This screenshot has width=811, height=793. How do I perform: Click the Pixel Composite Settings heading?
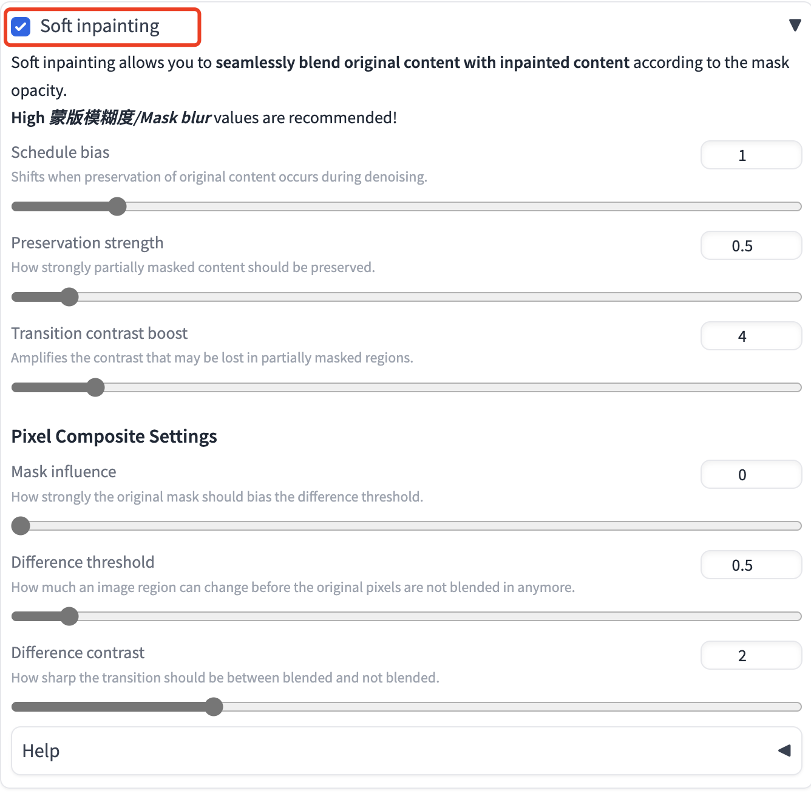coord(114,437)
